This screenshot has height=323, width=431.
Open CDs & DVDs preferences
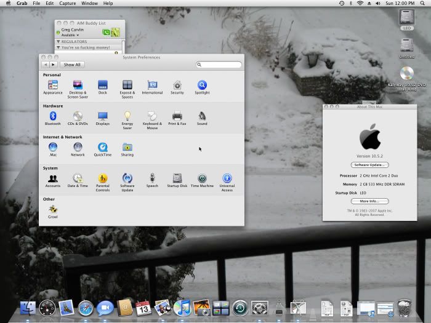[x=78, y=118]
